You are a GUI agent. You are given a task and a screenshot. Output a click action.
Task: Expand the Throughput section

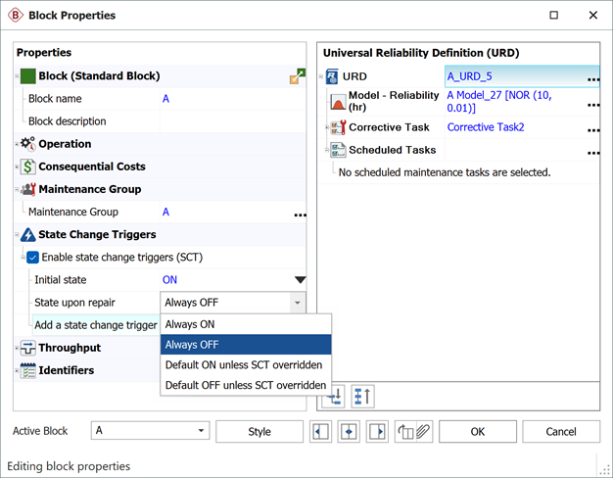point(19,348)
